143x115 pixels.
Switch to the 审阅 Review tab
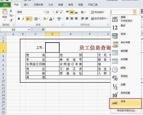pos(70,5)
